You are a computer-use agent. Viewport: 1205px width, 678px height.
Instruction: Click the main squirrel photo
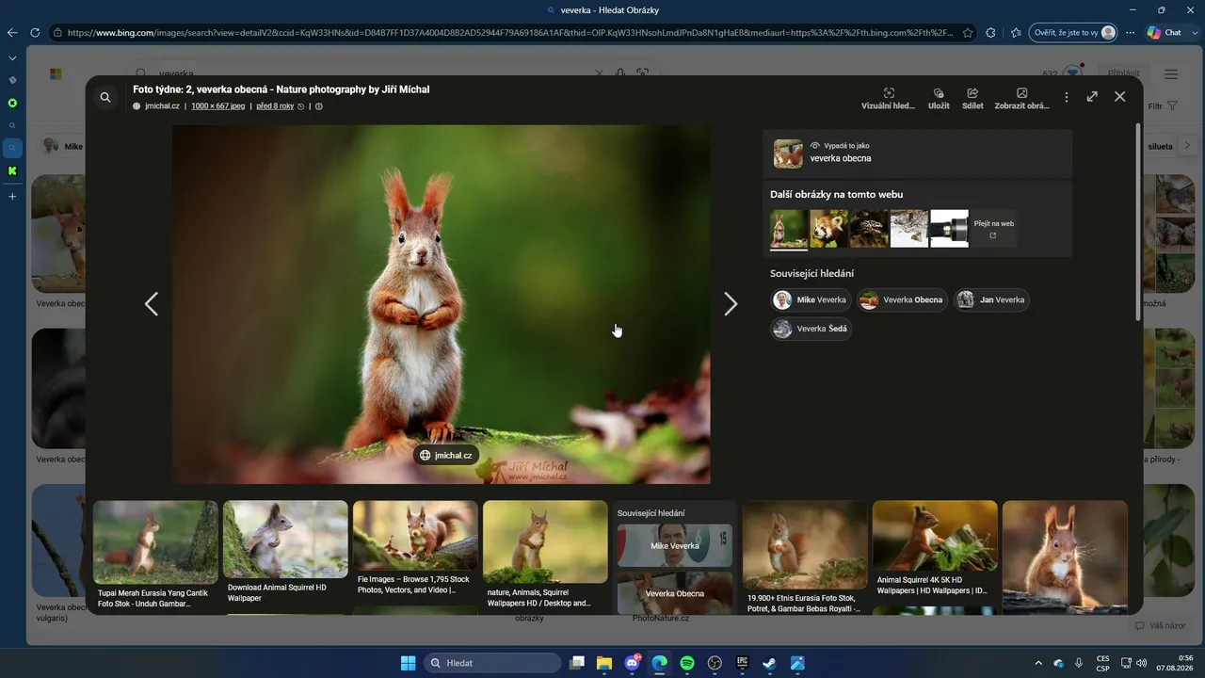click(441, 304)
